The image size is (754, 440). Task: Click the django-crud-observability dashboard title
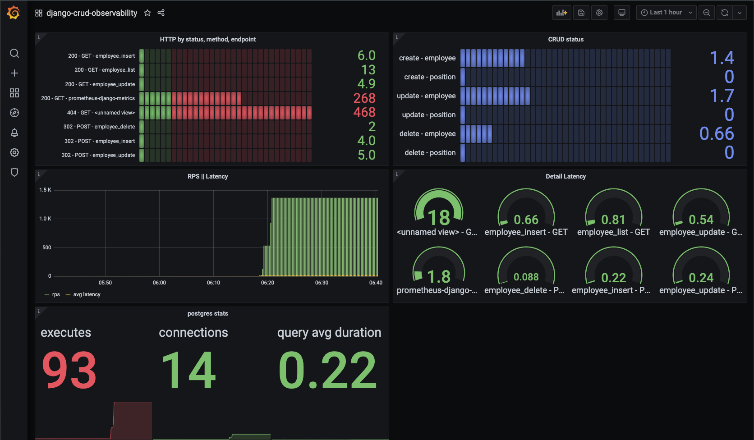[92, 13]
